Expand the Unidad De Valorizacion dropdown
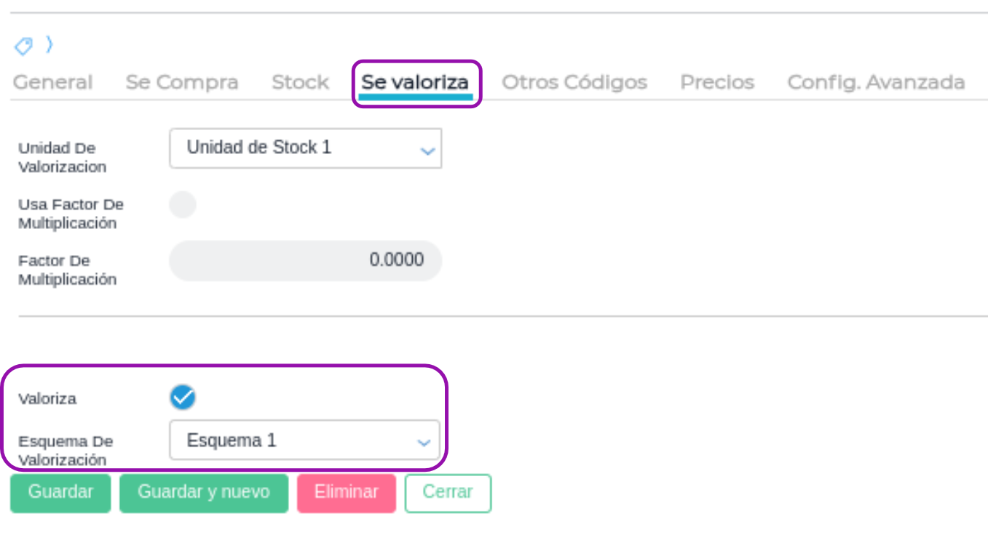Image resolution: width=988 pixels, height=535 pixels. point(306,148)
